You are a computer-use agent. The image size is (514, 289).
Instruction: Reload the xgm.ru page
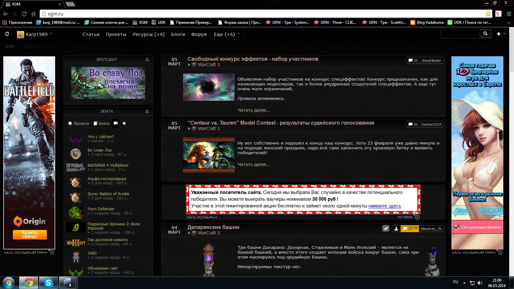(24, 14)
